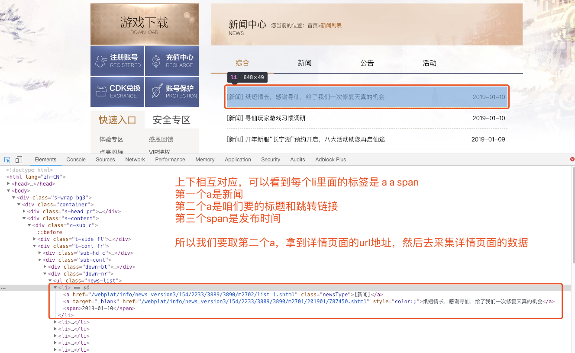The height and width of the screenshot is (353, 575).
Task: Collapse div class down-nr node
Action: pyautogui.click(x=45, y=274)
